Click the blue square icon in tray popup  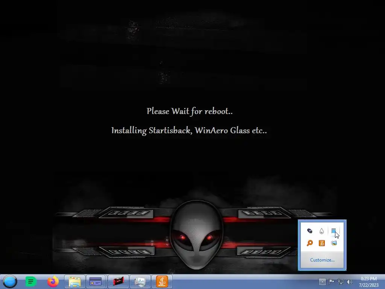(333, 231)
